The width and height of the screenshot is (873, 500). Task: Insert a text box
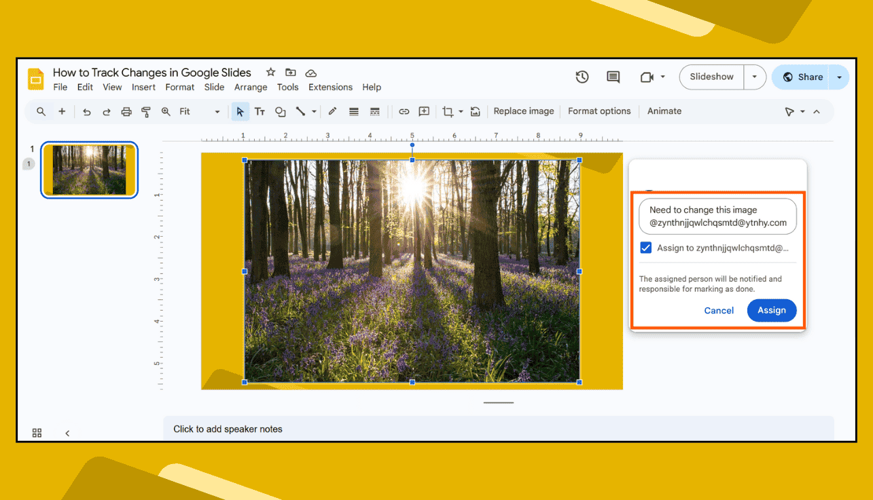coord(260,111)
